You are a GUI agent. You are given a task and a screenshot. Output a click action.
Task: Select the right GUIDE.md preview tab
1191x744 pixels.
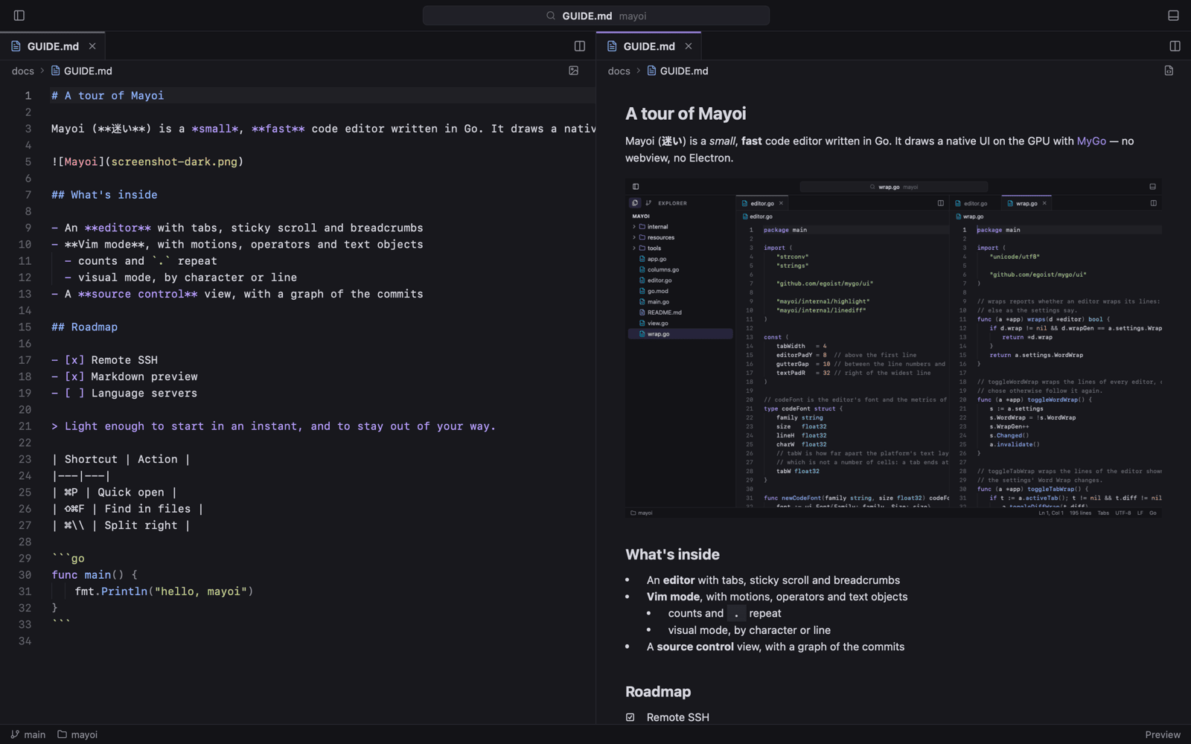pos(648,46)
